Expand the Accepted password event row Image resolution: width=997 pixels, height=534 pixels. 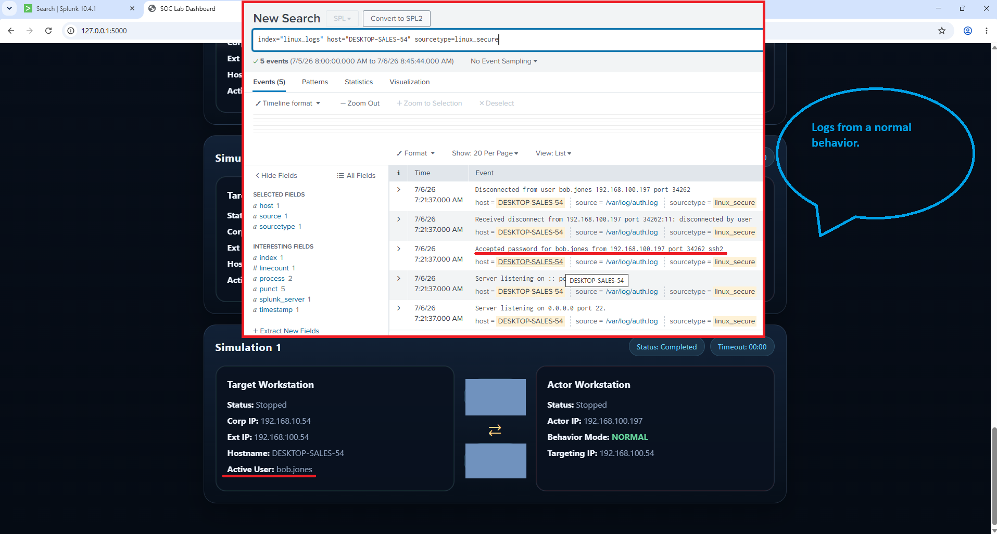click(x=399, y=249)
